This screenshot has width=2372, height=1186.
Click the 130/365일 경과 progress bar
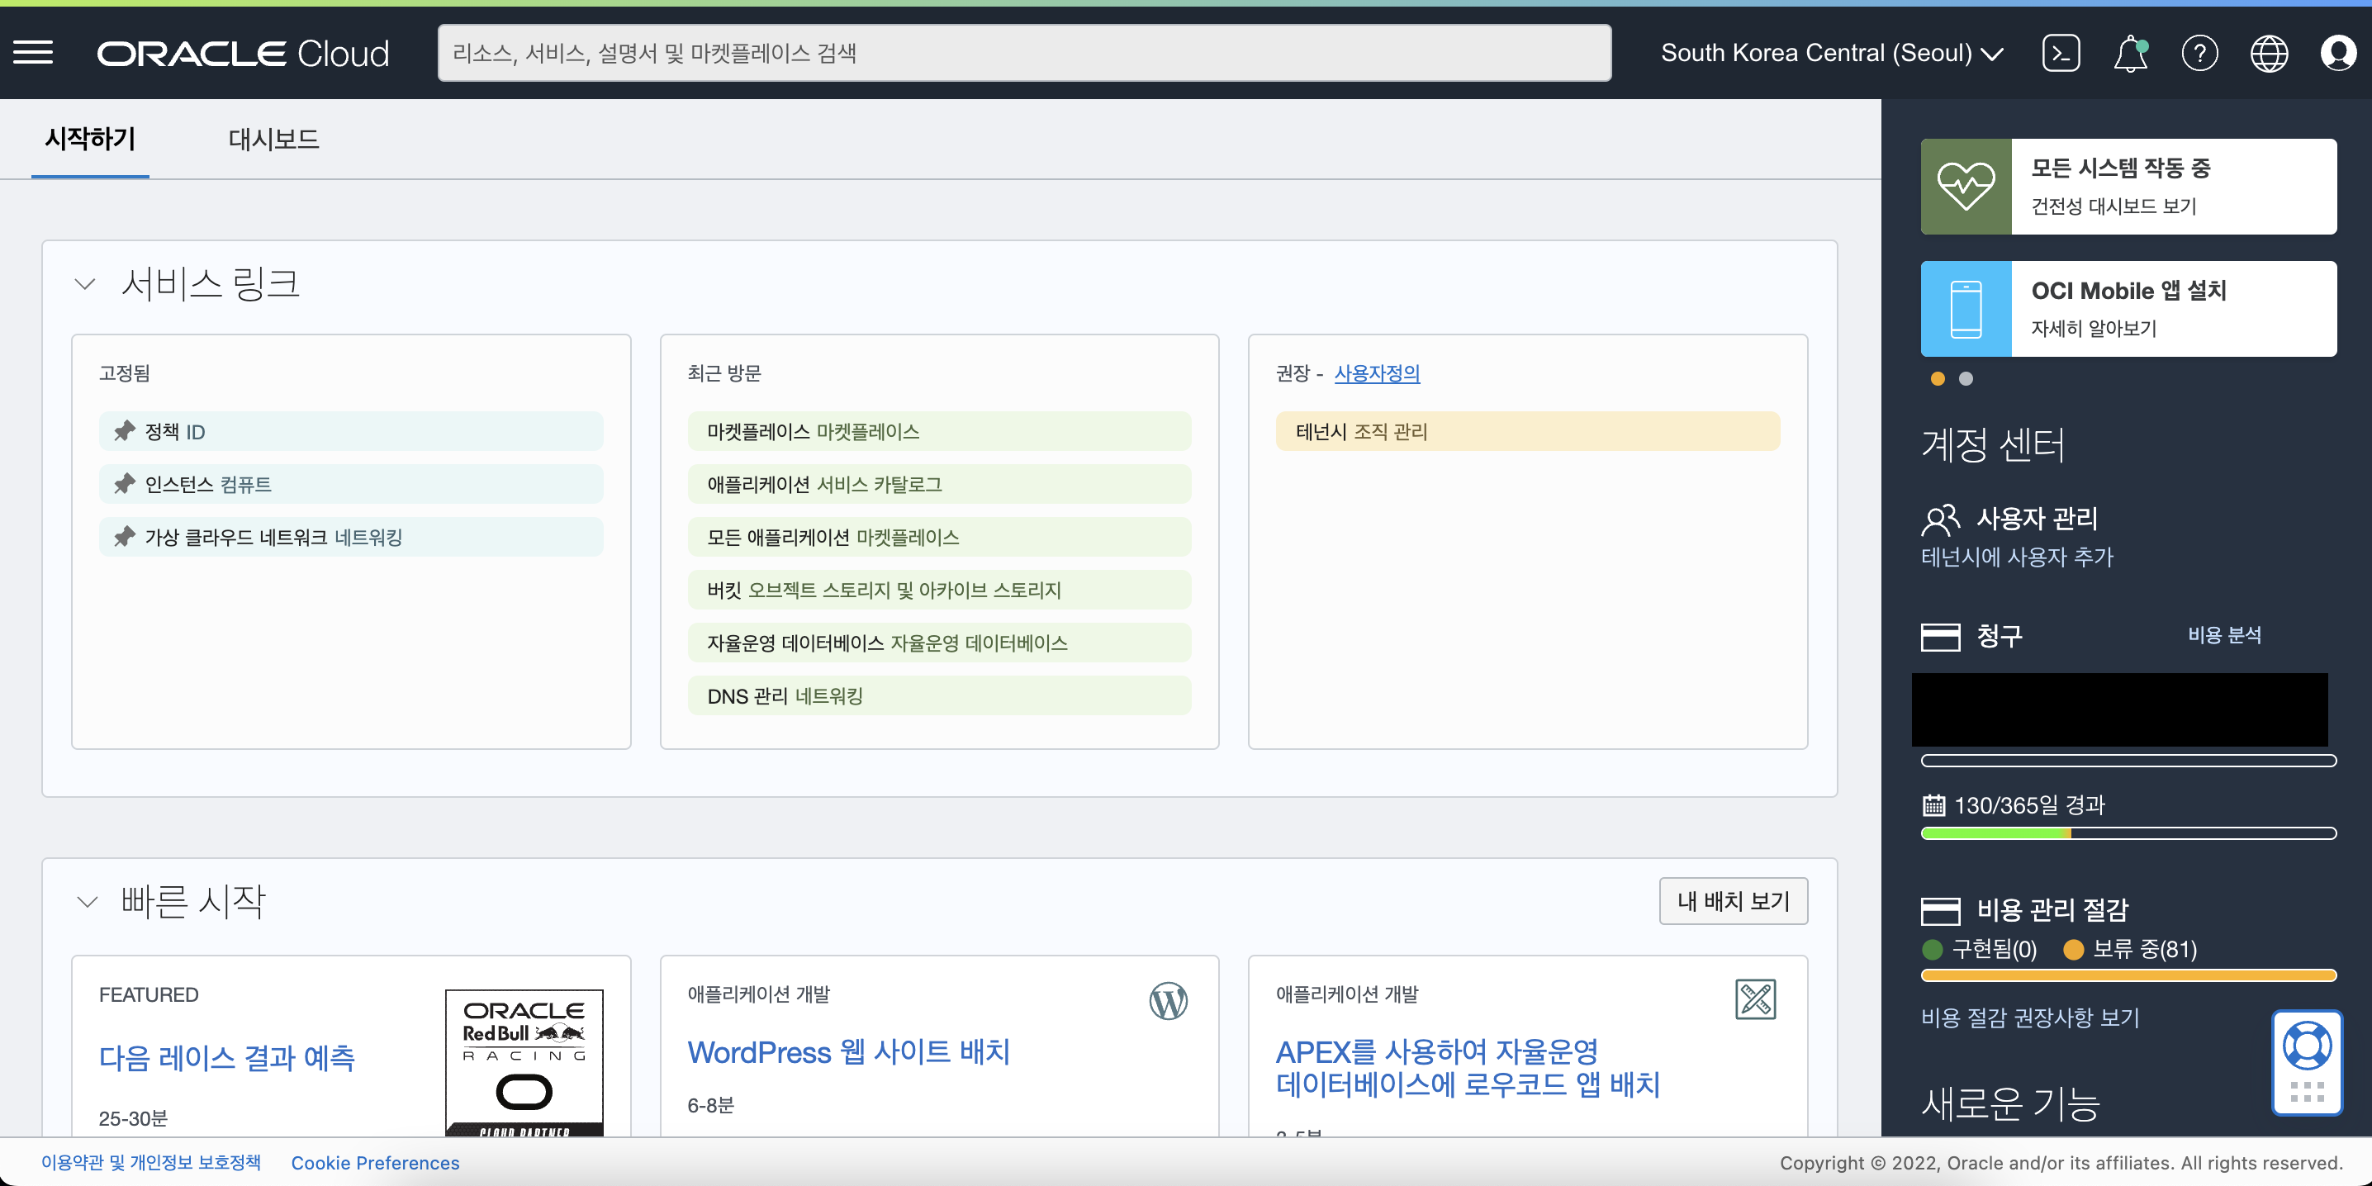(2128, 833)
